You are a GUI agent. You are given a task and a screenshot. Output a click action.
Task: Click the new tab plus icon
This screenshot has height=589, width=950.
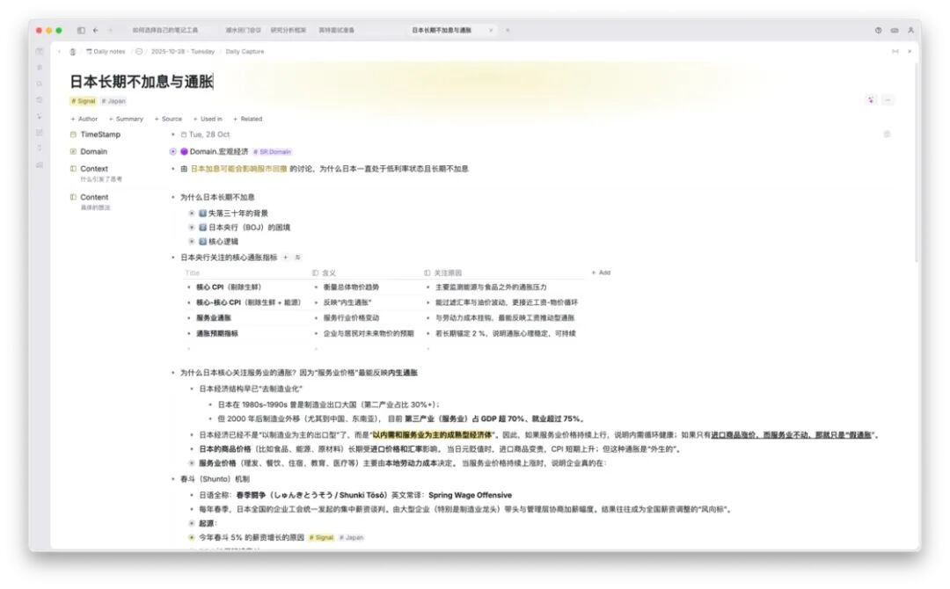coord(508,30)
